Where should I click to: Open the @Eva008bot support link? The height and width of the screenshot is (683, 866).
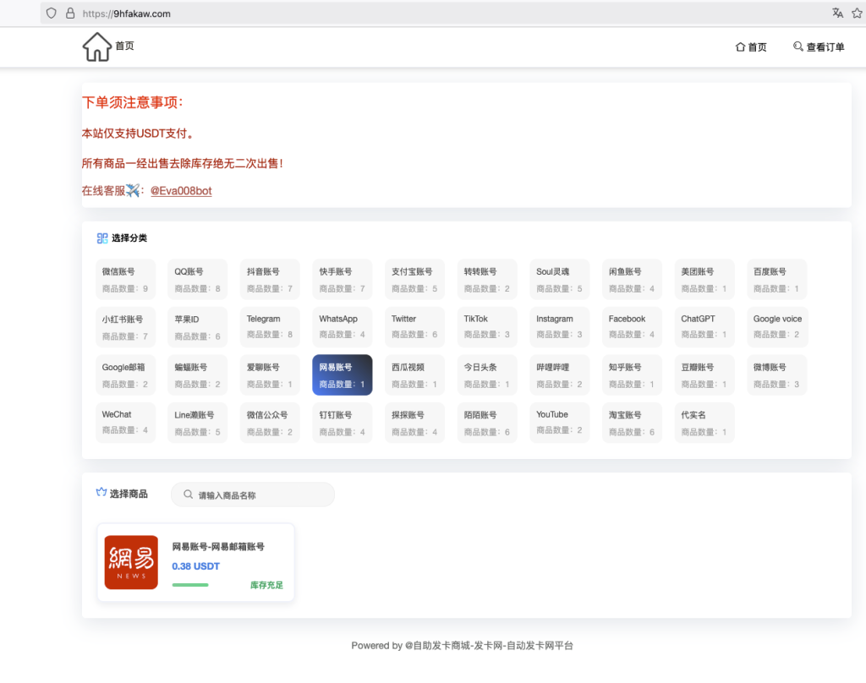tap(181, 190)
